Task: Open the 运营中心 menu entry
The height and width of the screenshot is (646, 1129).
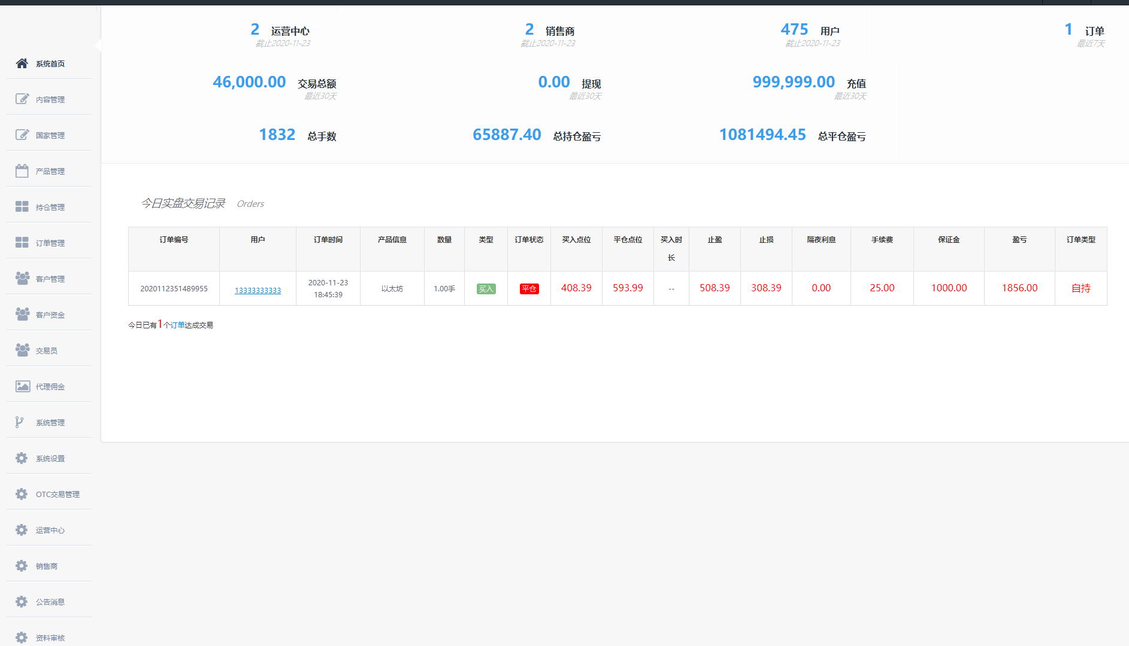Action: coord(50,530)
